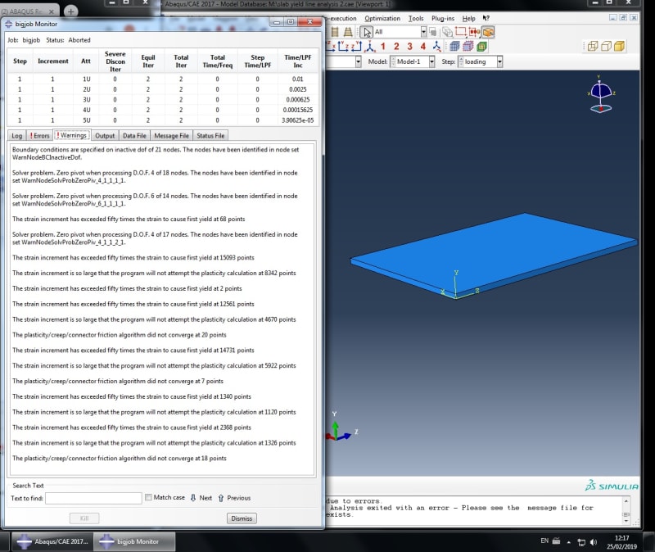
Task: Find Next search match
Action: click(x=201, y=498)
